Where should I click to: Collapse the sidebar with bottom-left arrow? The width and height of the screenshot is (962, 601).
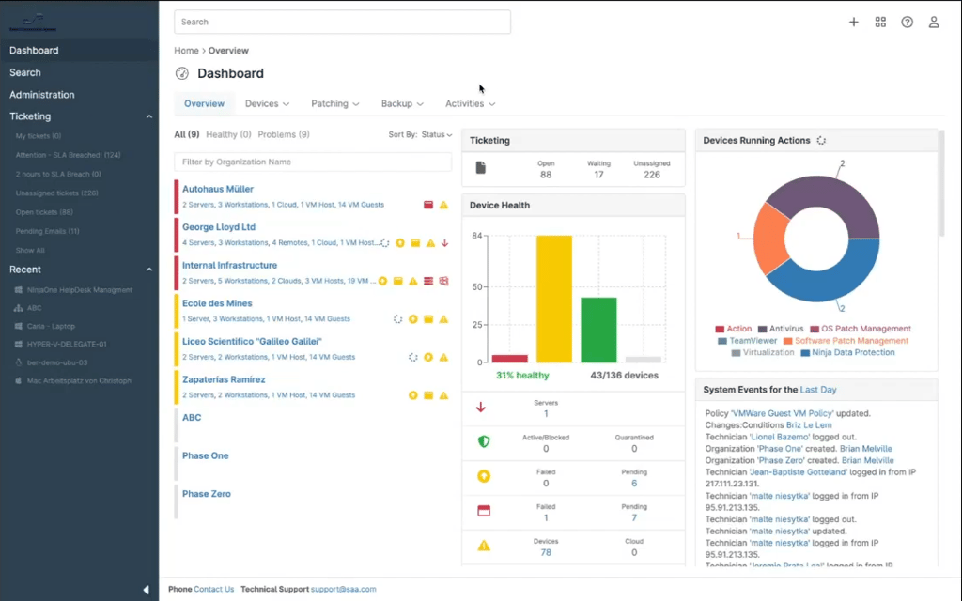(x=146, y=589)
